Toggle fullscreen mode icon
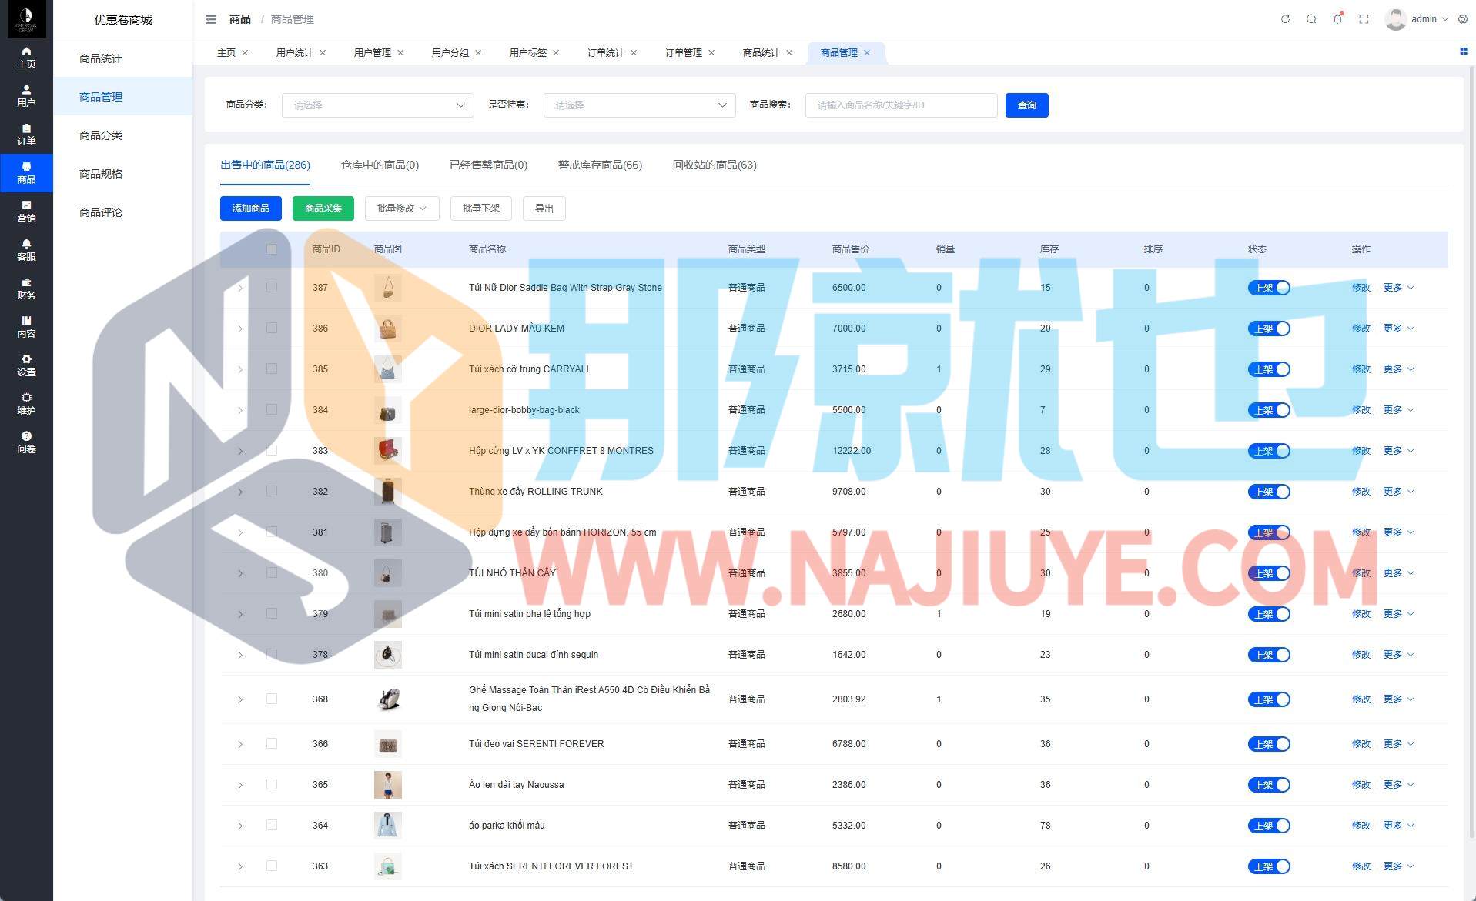Screen dimensions: 1476x901 [1364, 19]
